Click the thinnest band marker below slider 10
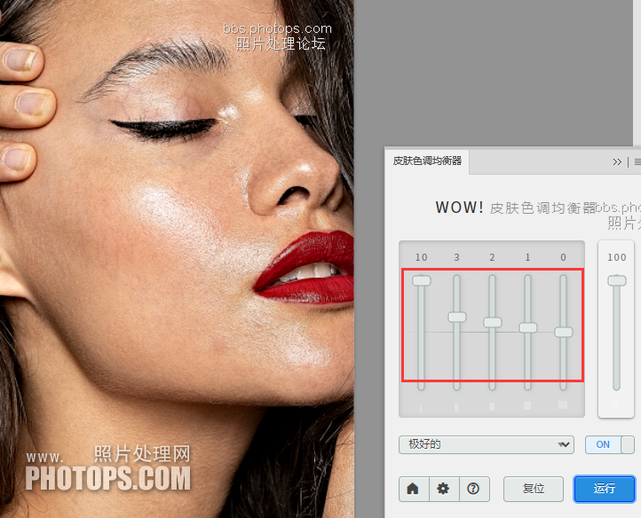Viewport: 641px width, 518px height. click(x=421, y=407)
